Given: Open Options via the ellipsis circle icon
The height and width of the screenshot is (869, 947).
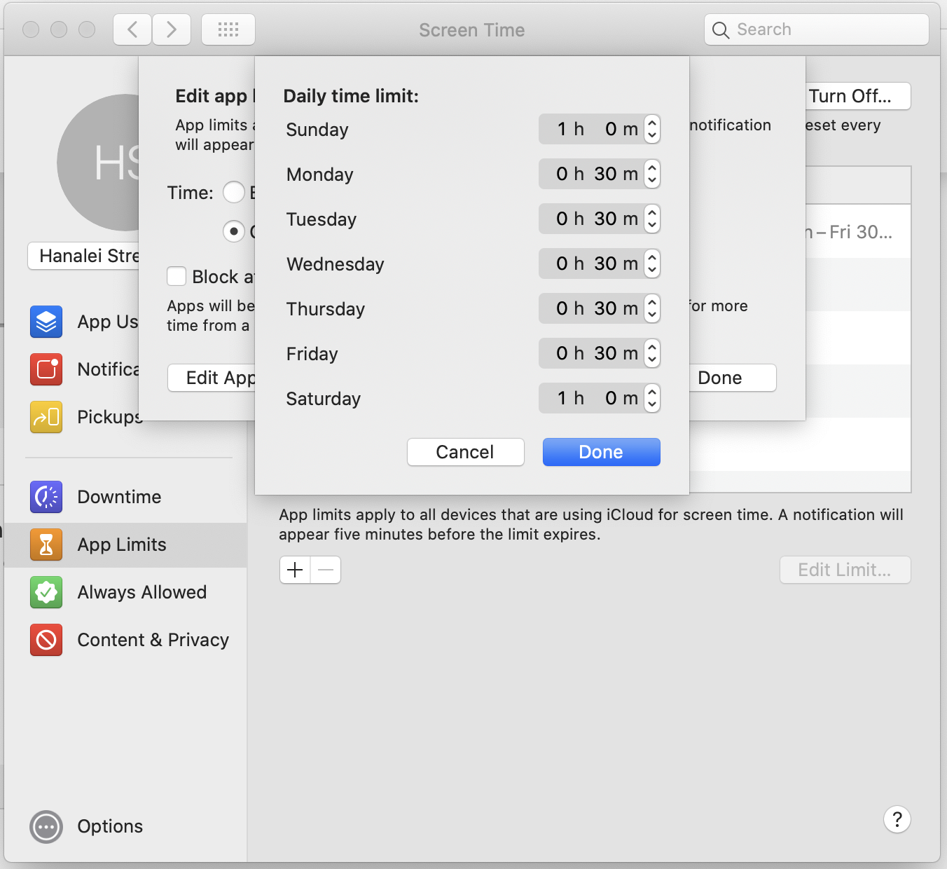Looking at the screenshot, I should click(x=46, y=827).
